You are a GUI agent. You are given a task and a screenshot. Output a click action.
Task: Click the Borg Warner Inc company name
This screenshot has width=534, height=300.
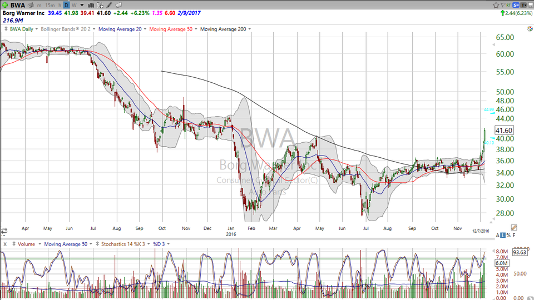click(x=23, y=13)
